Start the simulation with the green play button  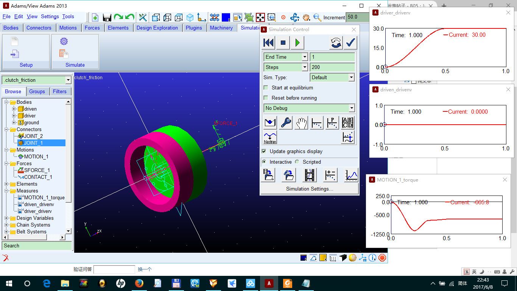(x=297, y=43)
